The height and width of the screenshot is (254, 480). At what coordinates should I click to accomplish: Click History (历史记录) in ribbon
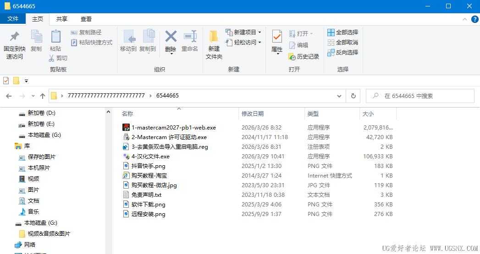tap(303, 57)
